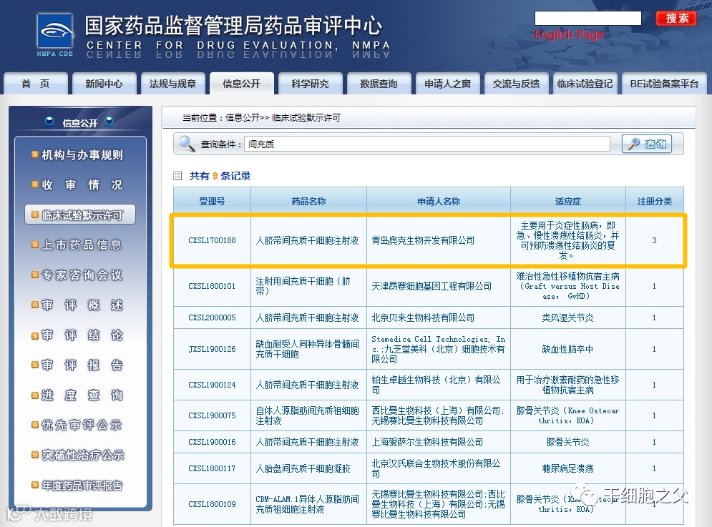
Task: Open the 临床试验登记 tab
Action: 585,84
